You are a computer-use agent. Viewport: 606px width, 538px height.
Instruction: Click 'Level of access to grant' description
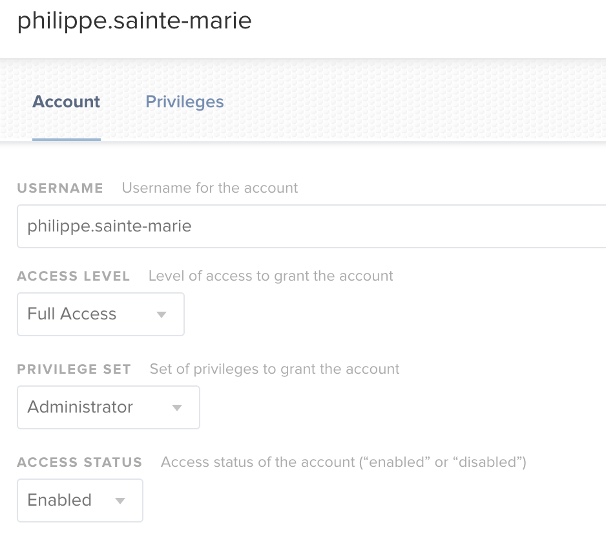click(x=271, y=276)
